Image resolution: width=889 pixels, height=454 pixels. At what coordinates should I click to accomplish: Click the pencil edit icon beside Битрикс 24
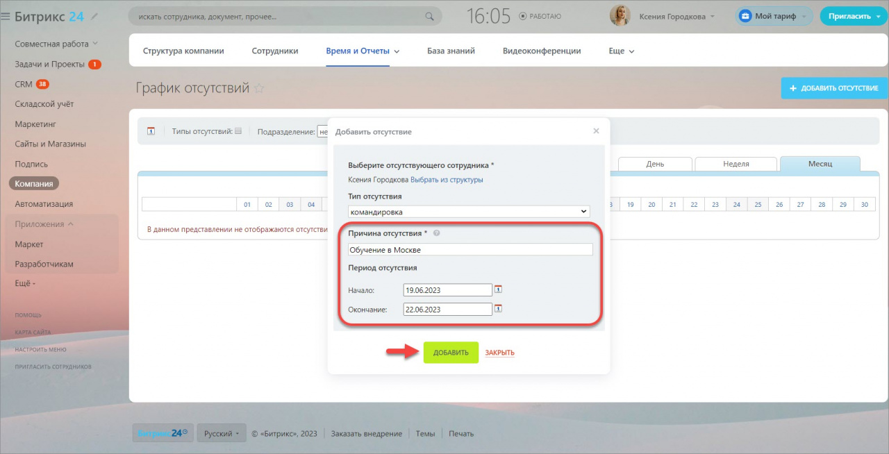point(94,17)
